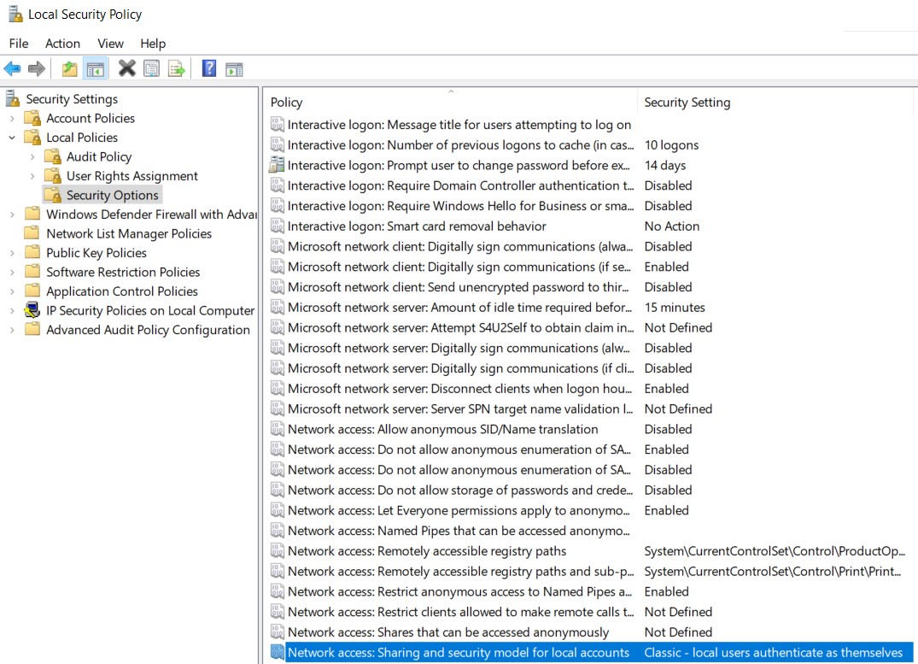Expand Advanced Audit Policy Configuration node
The width and height of the screenshot is (918, 664).
(13, 331)
